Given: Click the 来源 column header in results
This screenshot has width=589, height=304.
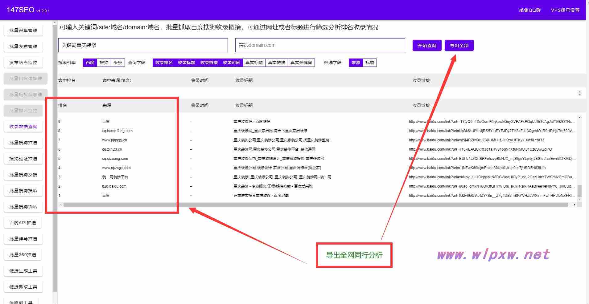Looking at the screenshot, I should (107, 105).
